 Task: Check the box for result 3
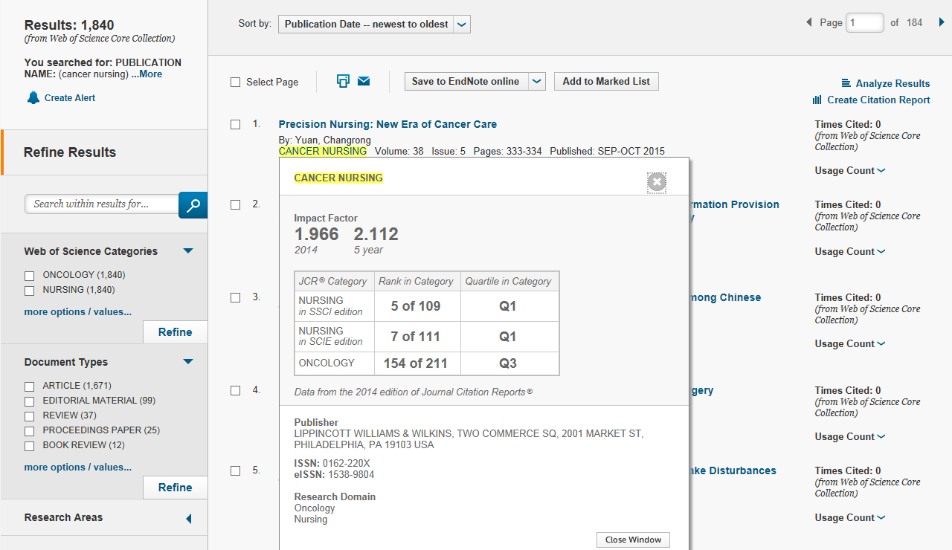(236, 298)
